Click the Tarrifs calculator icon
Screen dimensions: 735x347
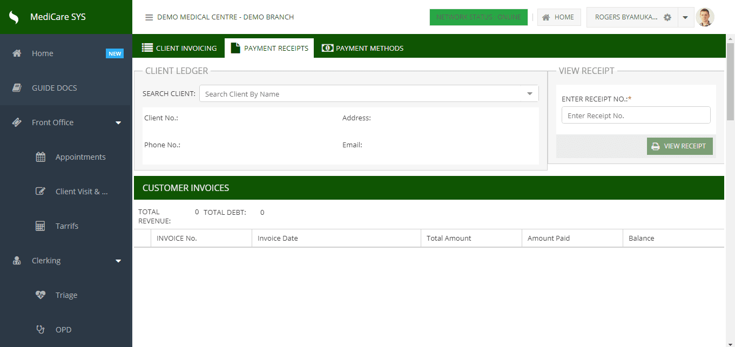point(41,226)
